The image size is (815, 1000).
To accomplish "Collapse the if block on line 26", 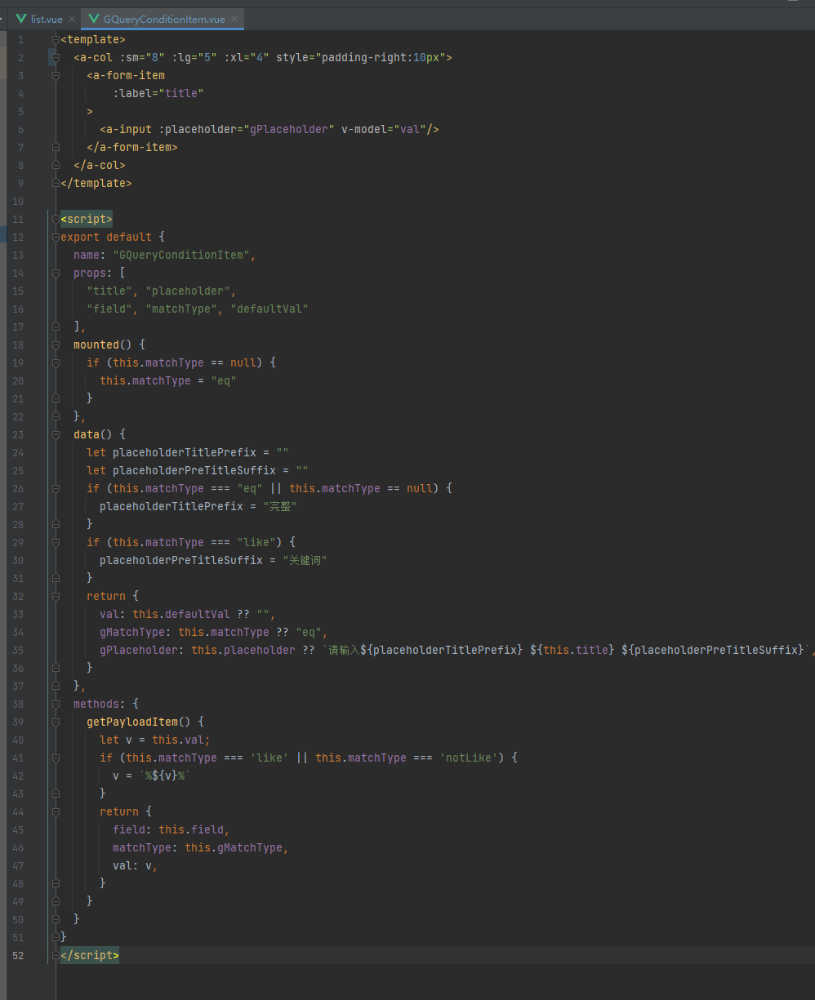I will pyautogui.click(x=56, y=488).
